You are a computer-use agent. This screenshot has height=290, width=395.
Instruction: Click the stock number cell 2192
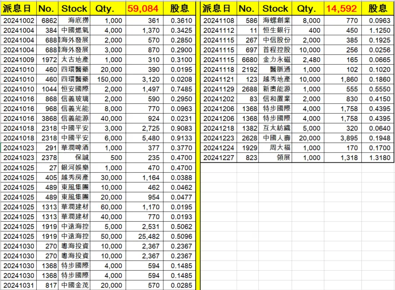247,70
